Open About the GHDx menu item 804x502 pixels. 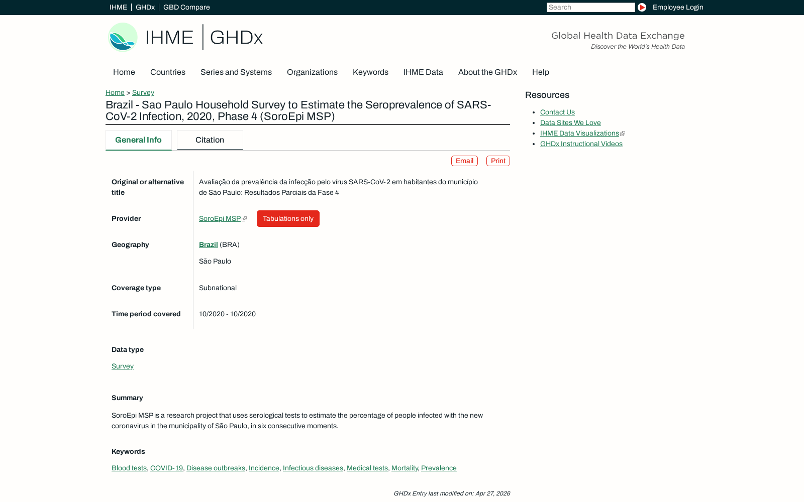[487, 72]
